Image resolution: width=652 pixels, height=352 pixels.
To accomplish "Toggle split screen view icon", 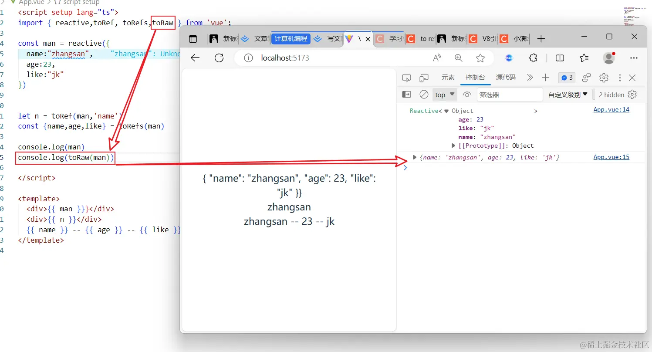I will click(560, 58).
